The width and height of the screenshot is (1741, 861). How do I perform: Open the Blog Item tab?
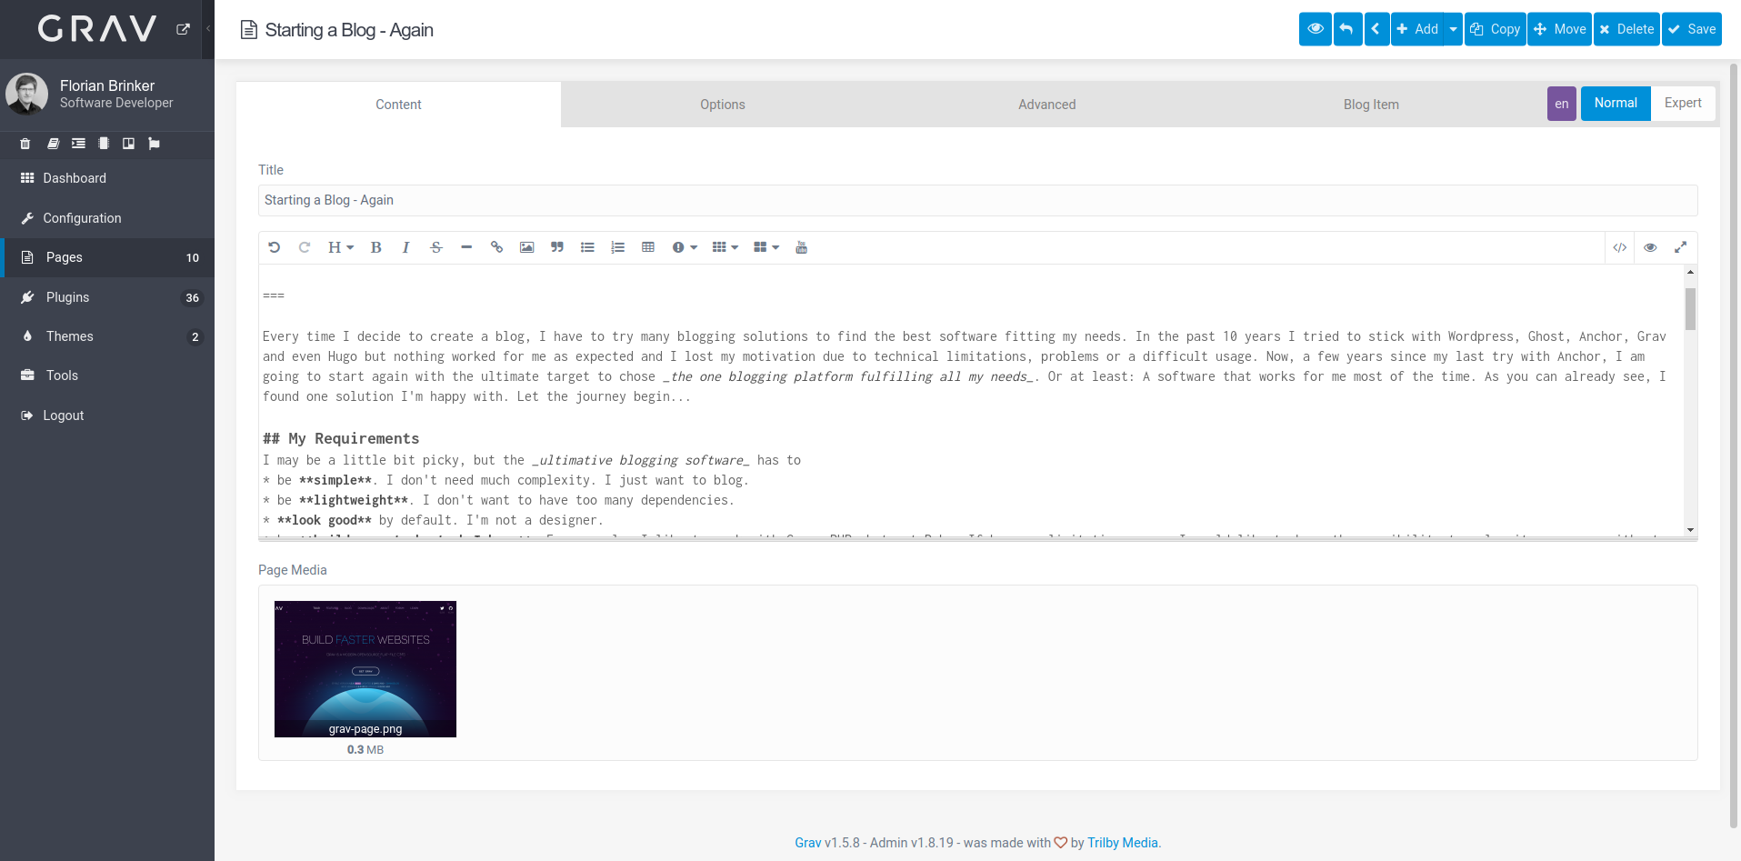pyautogui.click(x=1371, y=105)
